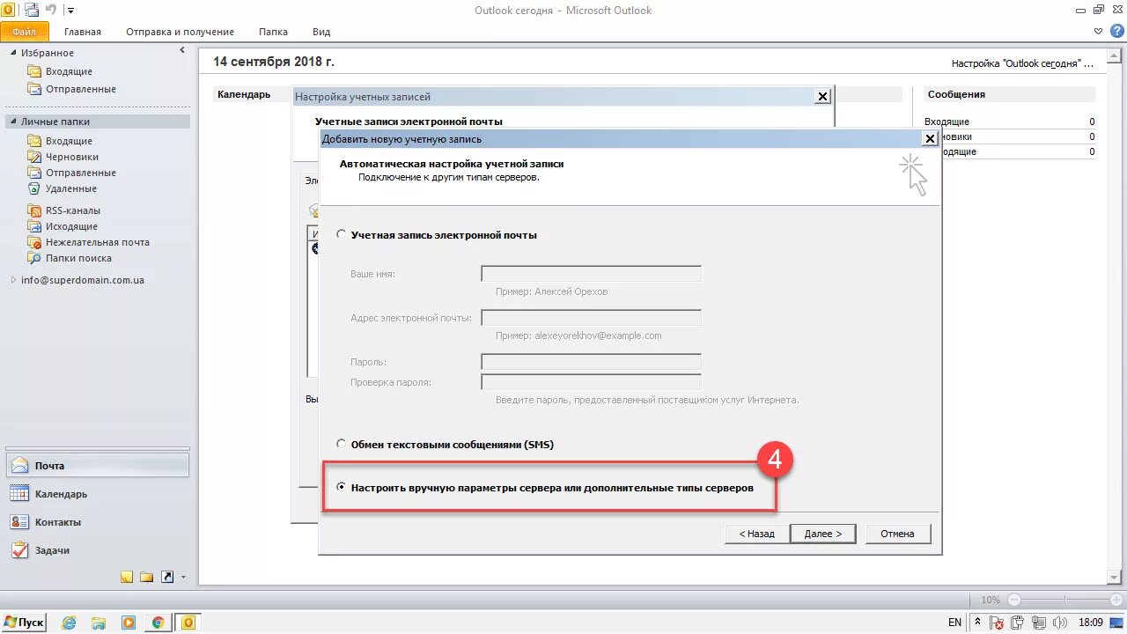Click the zoom out minus button

click(x=1013, y=600)
